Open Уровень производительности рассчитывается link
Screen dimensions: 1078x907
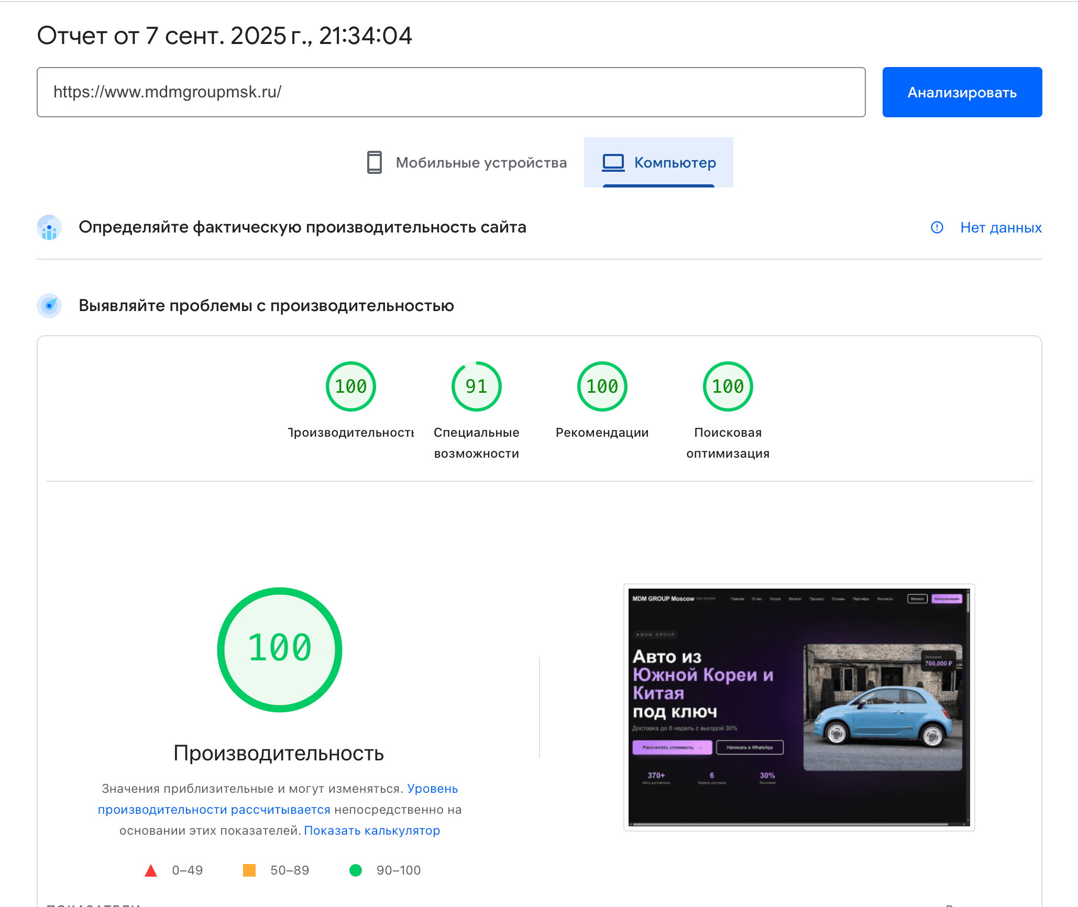pos(214,810)
